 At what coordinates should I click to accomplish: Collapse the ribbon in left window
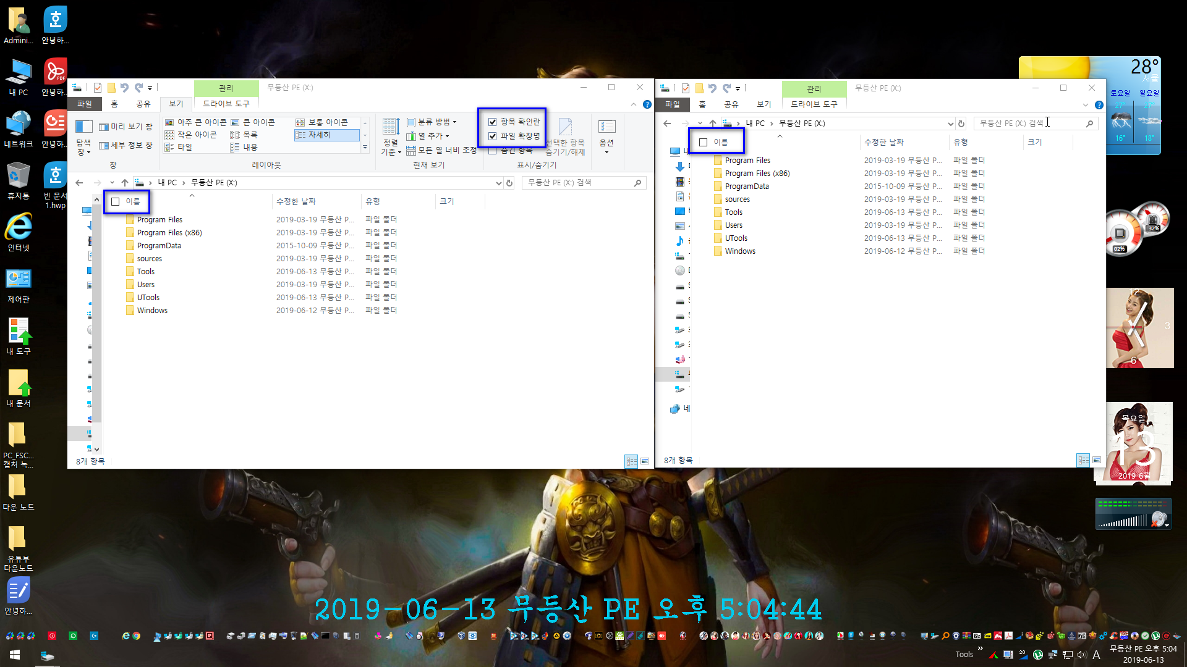[x=633, y=104]
